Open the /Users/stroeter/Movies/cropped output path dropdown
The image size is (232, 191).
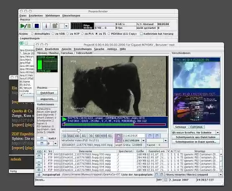pos(221,175)
